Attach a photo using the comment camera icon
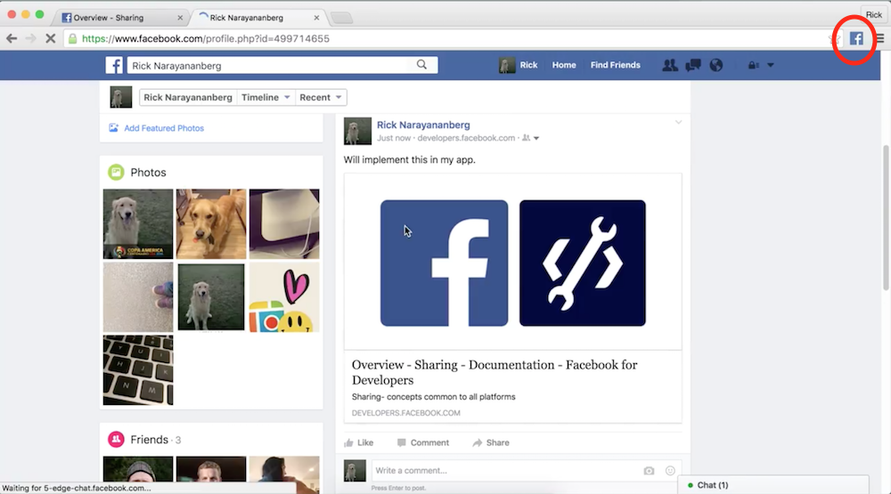The height and width of the screenshot is (494, 891). click(x=649, y=471)
